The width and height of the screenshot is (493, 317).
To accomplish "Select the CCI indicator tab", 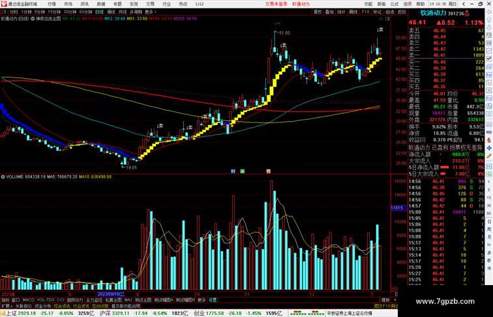I will (x=61, y=300).
